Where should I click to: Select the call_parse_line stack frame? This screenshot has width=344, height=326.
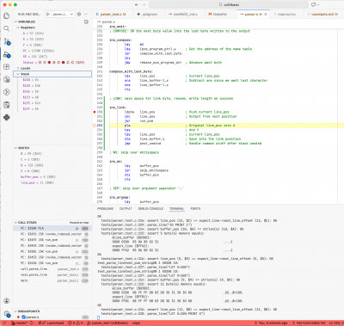click(x=52, y=269)
